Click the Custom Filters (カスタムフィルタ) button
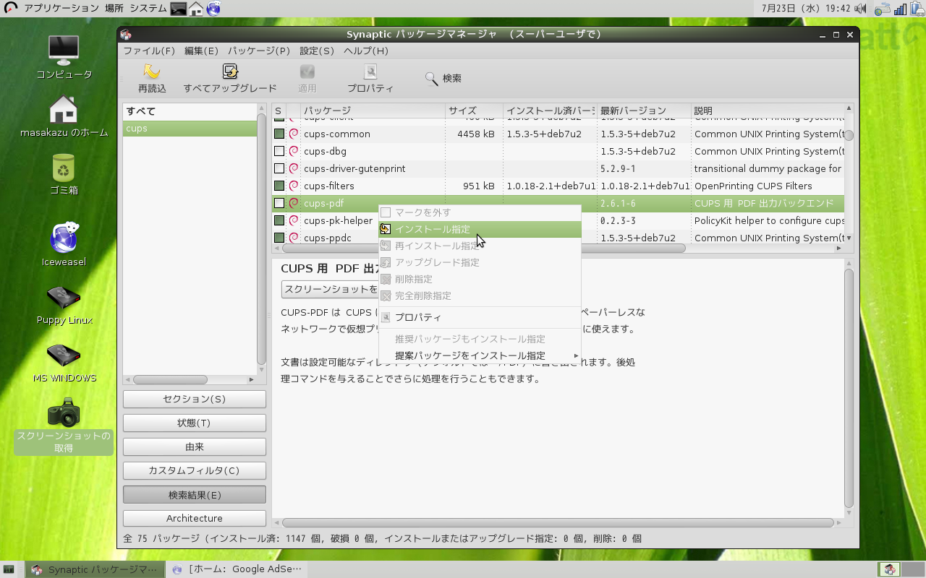The height and width of the screenshot is (578, 926). (195, 470)
